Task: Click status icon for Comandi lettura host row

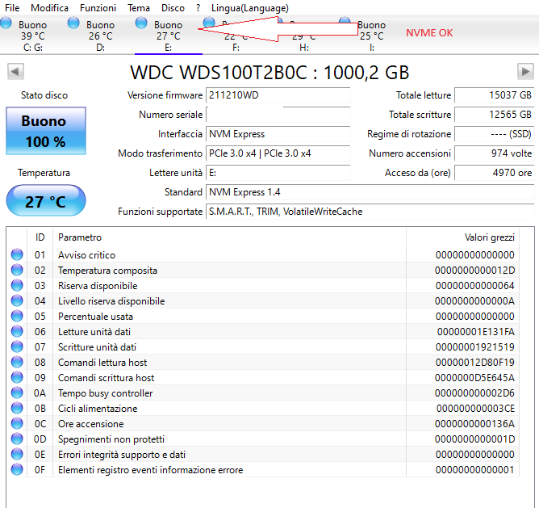Action: [x=17, y=362]
